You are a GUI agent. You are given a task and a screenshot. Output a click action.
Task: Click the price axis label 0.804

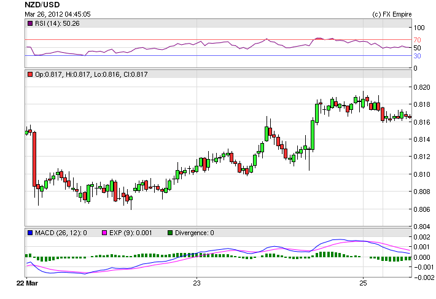click(422, 227)
